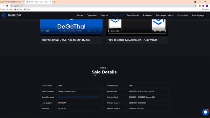The width and height of the screenshot is (210, 118).
Task: Open more options on the MetaMask video
Action: click(x=100, y=31)
